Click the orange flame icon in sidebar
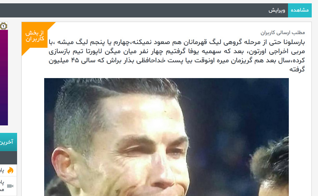318x196 pixels. pos(10,171)
